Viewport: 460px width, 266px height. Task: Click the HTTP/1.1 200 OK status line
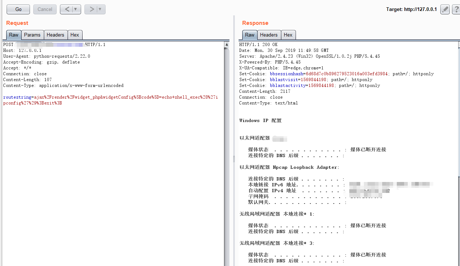click(258, 45)
